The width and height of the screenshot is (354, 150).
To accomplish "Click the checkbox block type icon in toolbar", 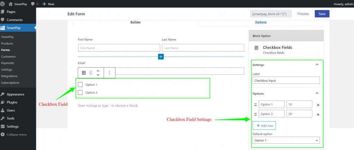I will pos(84,73).
